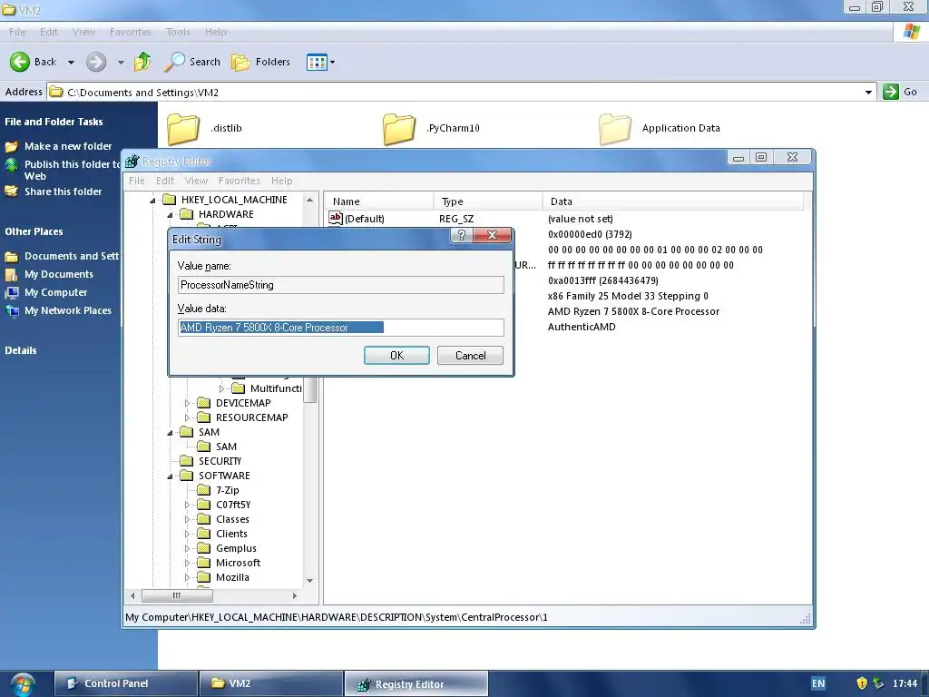
Task: Click Cancel in Edit String dialog
Action: click(x=471, y=356)
